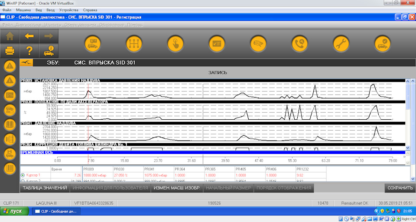Viewport: 416px width, 222px height.
Task: Open the Машина menu in VirtualBox
Action: (x=23, y=10)
